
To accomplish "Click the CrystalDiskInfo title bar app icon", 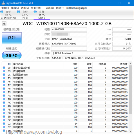I will (x=3, y=3).
